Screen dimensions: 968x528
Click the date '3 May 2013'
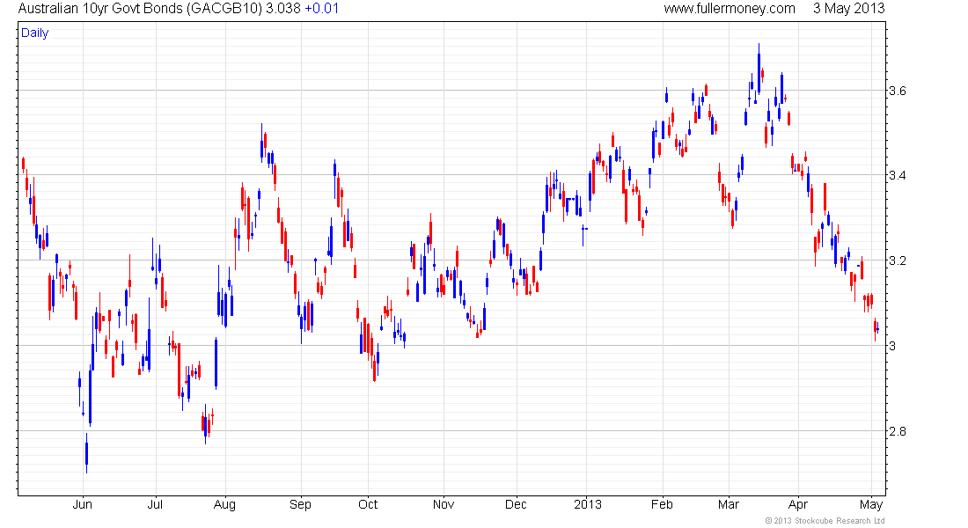[849, 9]
